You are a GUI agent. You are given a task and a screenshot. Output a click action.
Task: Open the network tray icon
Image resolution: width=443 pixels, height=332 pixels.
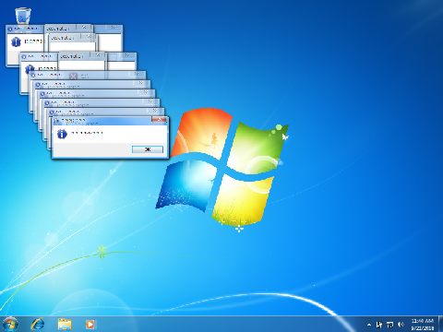pos(389,325)
